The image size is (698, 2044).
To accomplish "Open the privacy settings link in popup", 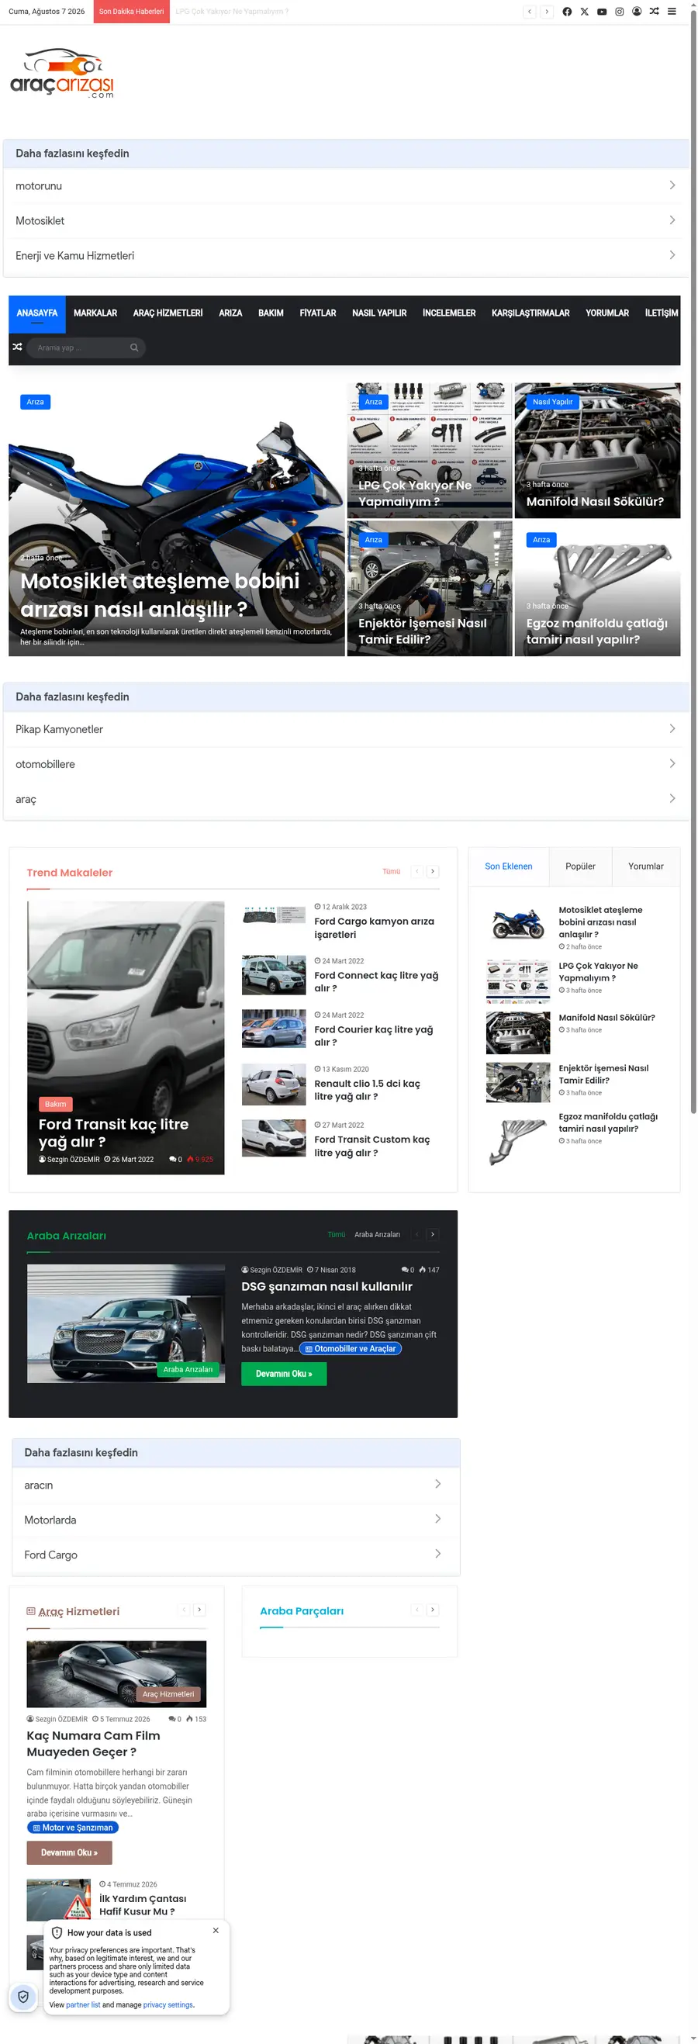I will 168,2005.
